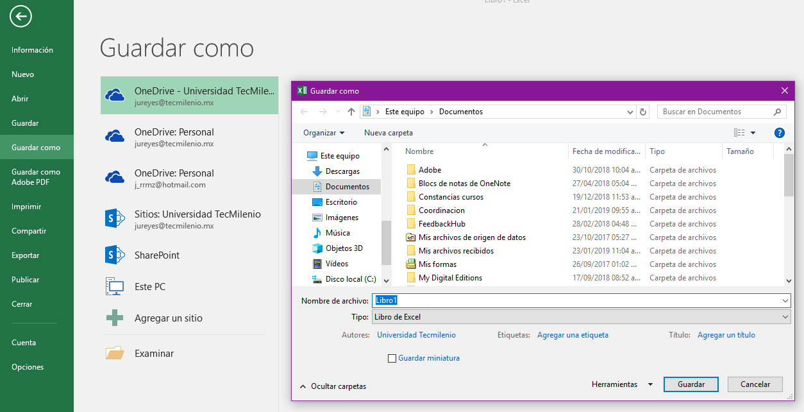This screenshot has width=804, height=412.
Task: Click the Adobe folder icon
Action: click(x=411, y=170)
